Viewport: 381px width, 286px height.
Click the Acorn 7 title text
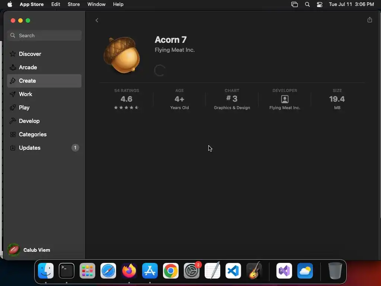[x=170, y=39]
